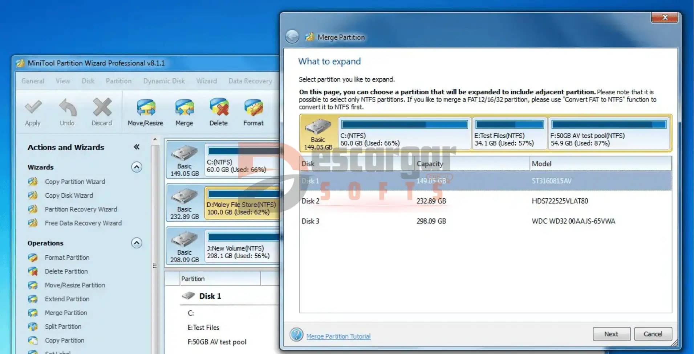This screenshot has width=694, height=354.
Task: Open the Dynamic Disk menu
Action: point(164,81)
